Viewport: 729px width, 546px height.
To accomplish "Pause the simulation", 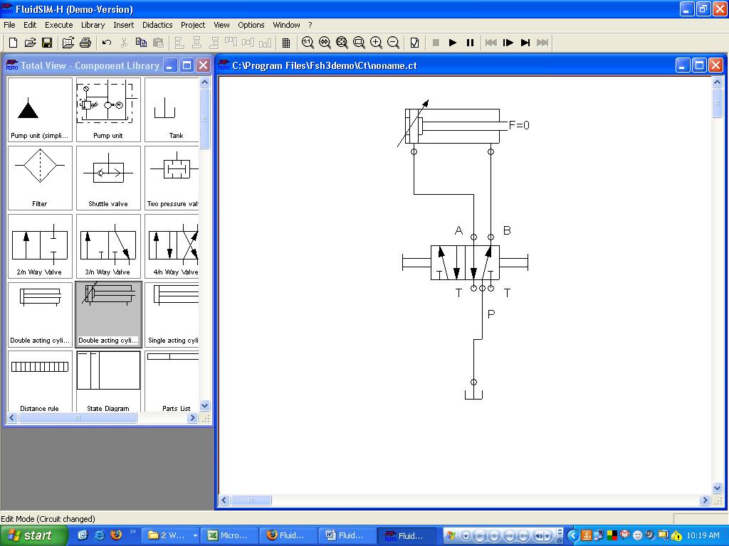I will tap(470, 43).
